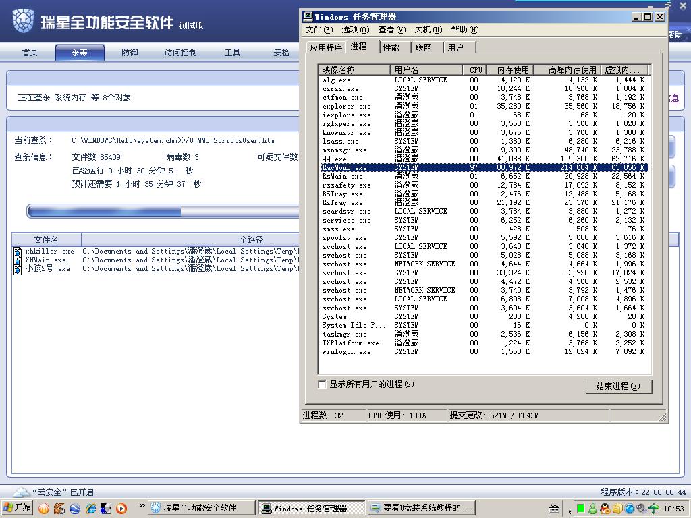Open the 访问控制 tab in Rising

click(180, 53)
